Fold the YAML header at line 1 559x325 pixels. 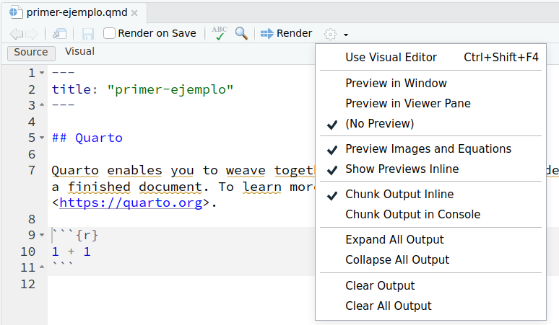[42, 74]
